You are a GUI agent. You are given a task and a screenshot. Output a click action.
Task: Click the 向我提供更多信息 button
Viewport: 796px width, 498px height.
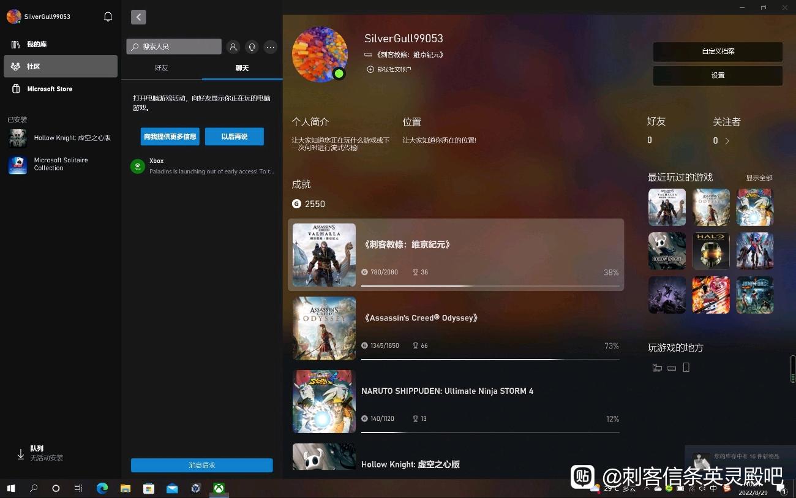170,137
